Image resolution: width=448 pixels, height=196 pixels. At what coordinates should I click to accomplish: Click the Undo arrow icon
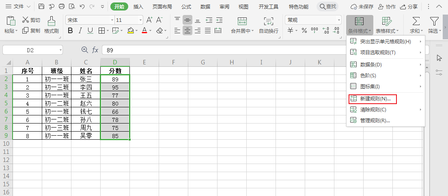coord(82,6)
